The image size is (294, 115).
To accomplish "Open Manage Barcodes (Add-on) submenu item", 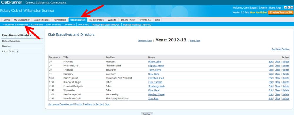I will point(106,25).
